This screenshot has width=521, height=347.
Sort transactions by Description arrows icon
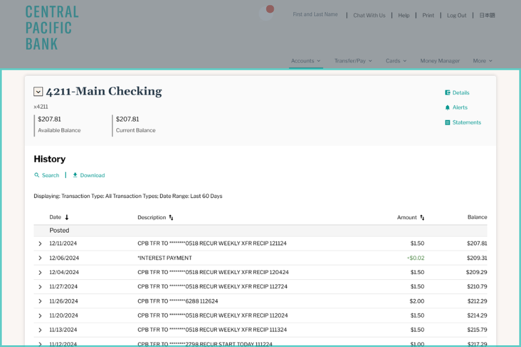pyautogui.click(x=171, y=217)
